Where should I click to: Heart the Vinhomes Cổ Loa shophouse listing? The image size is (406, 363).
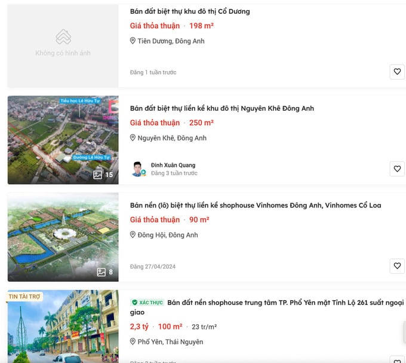(x=397, y=266)
